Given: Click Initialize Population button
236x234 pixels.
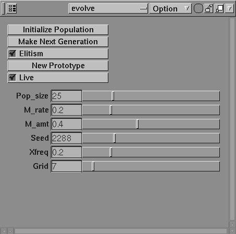Looking at the screenshot, I should [x=58, y=30].
